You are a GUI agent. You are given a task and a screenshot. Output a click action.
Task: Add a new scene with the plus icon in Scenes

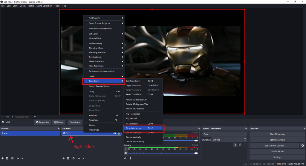coord(2,158)
